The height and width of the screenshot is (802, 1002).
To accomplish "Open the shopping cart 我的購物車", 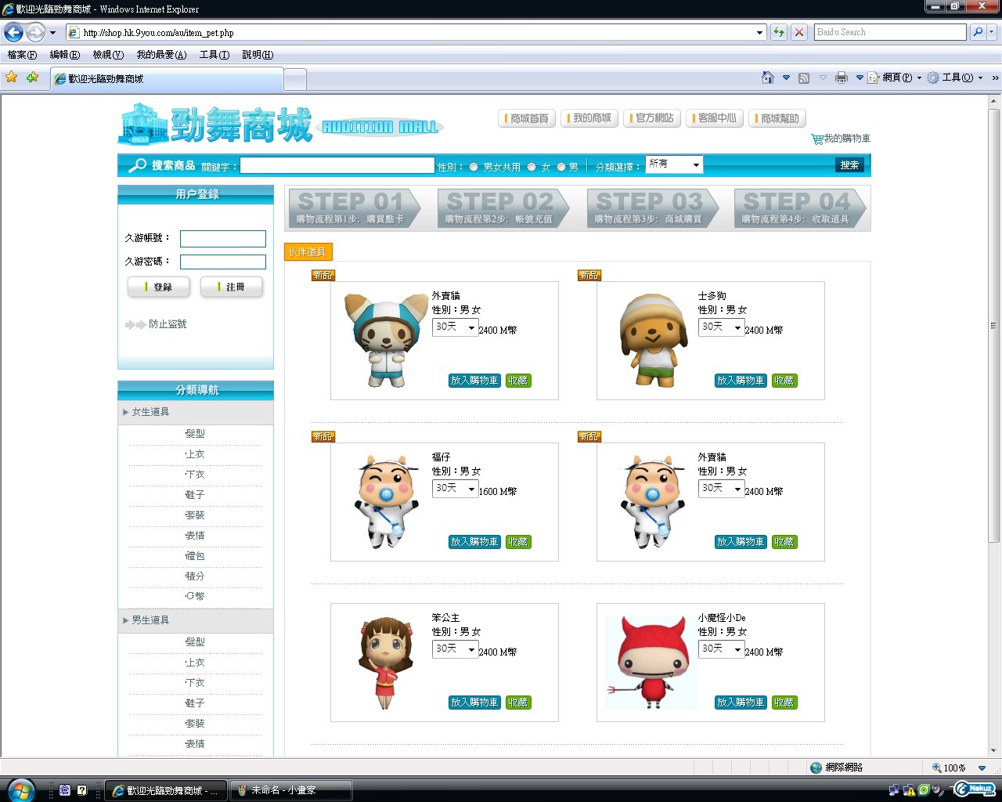I will pos(841,139).
